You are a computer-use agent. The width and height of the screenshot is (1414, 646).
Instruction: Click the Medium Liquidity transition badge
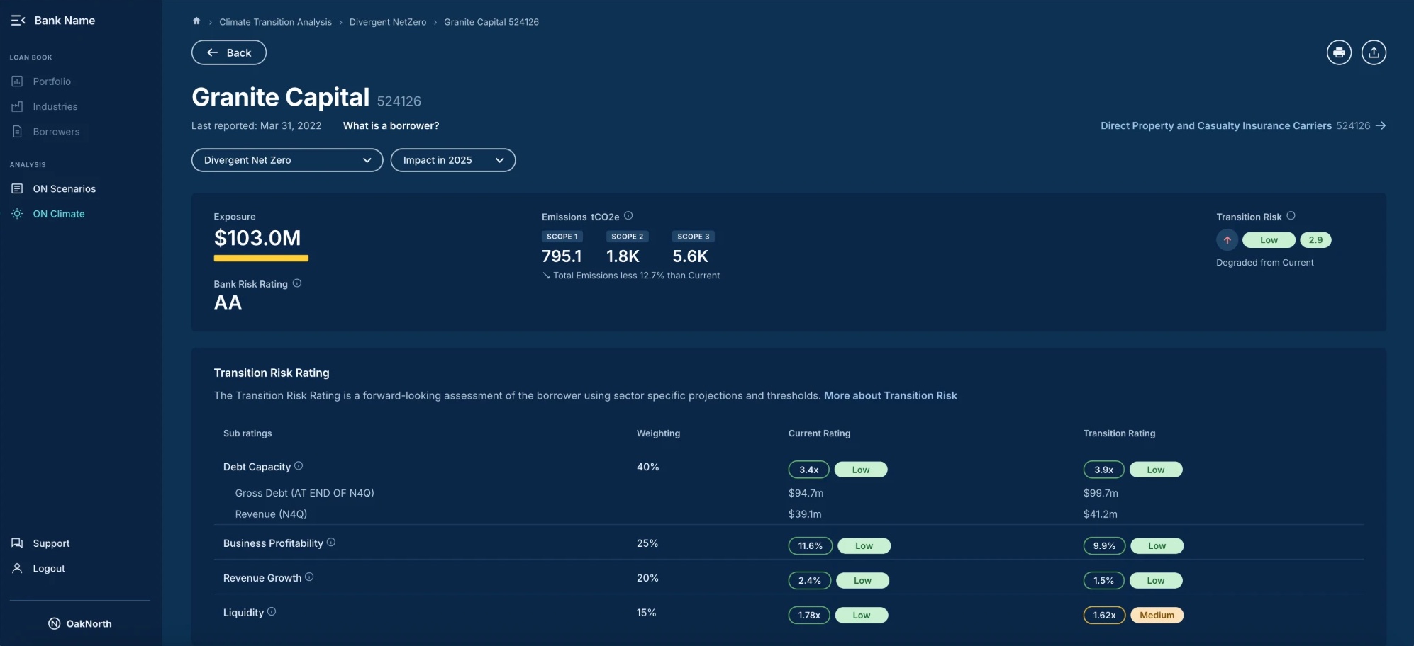pyautogui.click(x=1157, y=615)
